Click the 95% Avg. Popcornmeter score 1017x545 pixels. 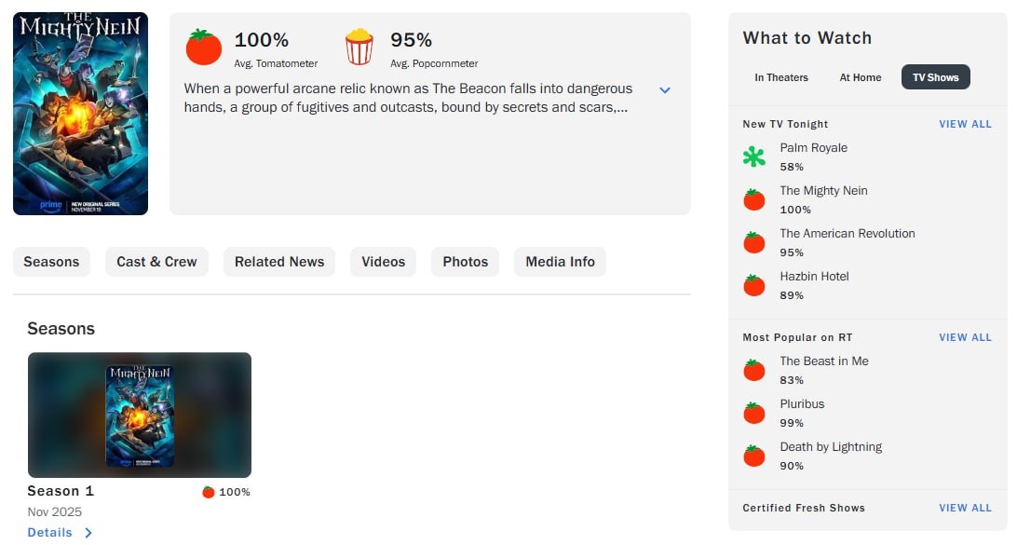(412, 40)
